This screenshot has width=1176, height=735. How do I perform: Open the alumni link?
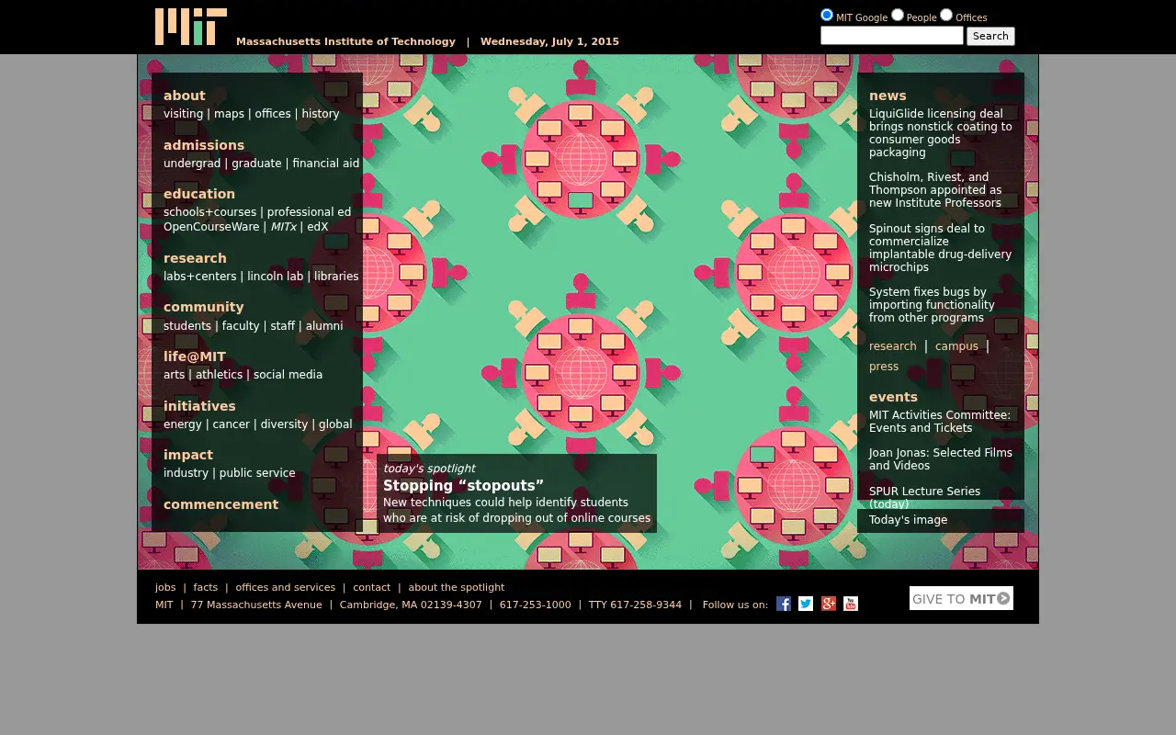pos(324,326)
